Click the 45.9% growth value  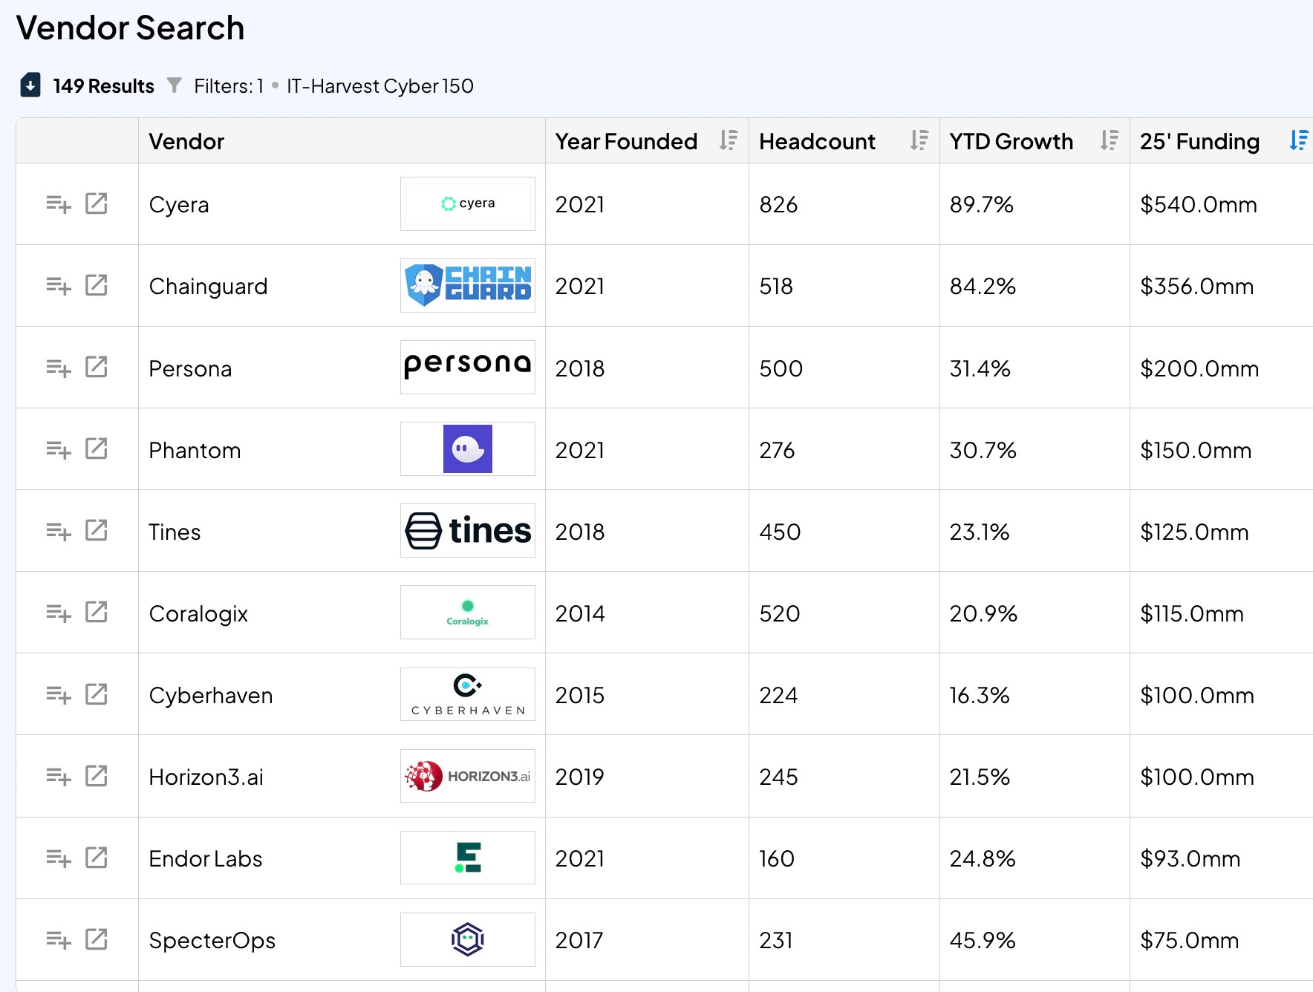point(983,940)
